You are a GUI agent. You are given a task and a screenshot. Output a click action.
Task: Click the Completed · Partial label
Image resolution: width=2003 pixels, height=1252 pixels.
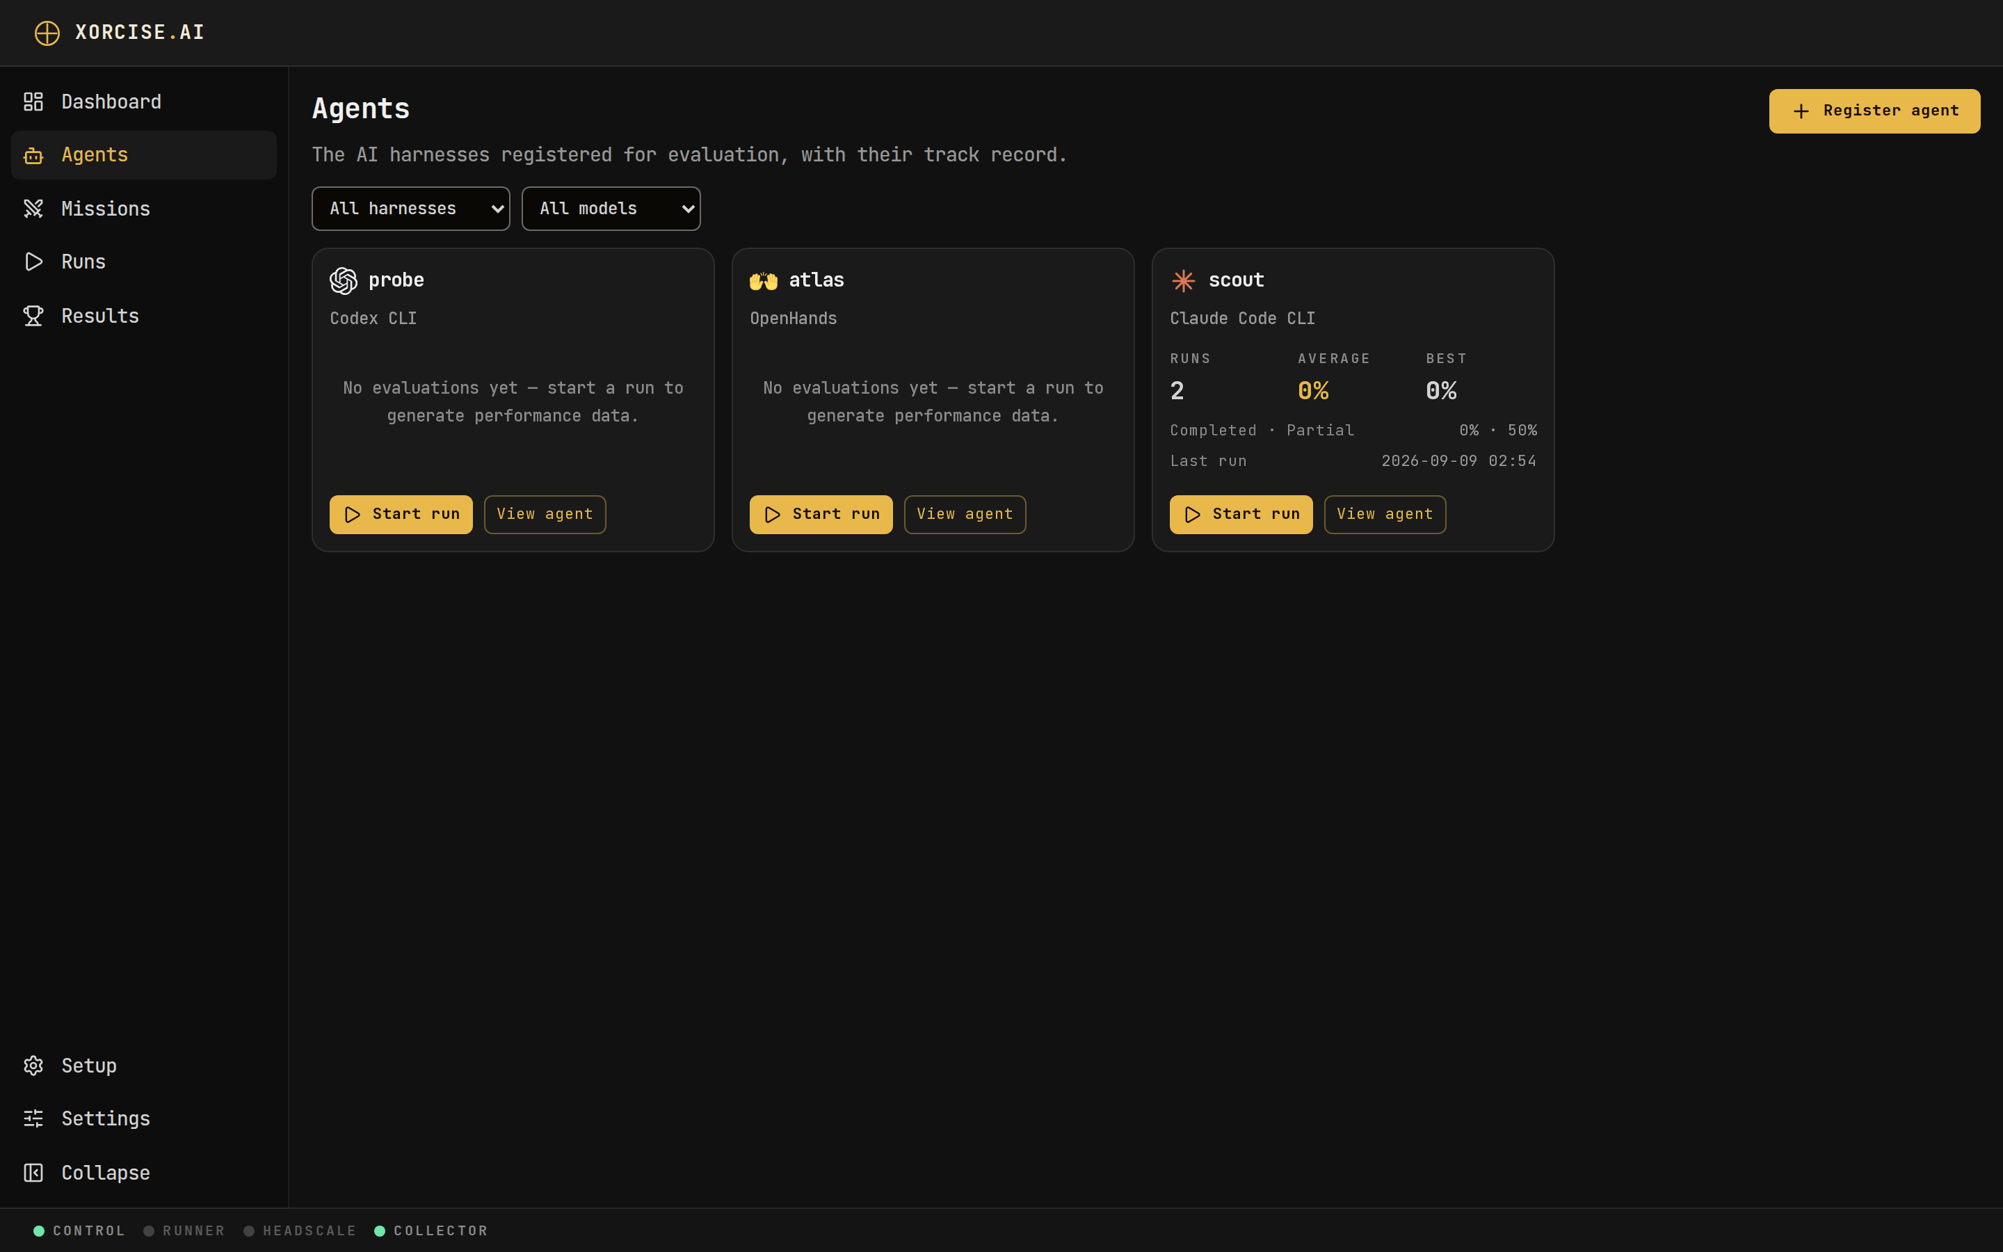click(x=1262, y=431)
